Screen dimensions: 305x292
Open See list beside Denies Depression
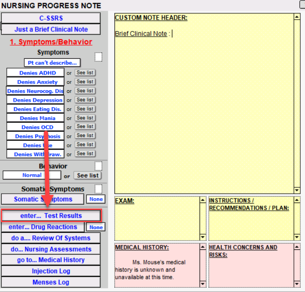tap(85, 100)
